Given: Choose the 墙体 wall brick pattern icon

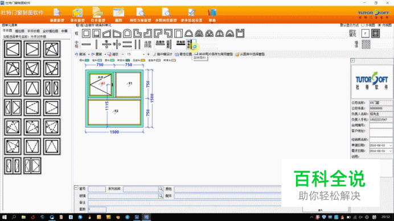Looking at the screenshot, I should click(366, 44).
